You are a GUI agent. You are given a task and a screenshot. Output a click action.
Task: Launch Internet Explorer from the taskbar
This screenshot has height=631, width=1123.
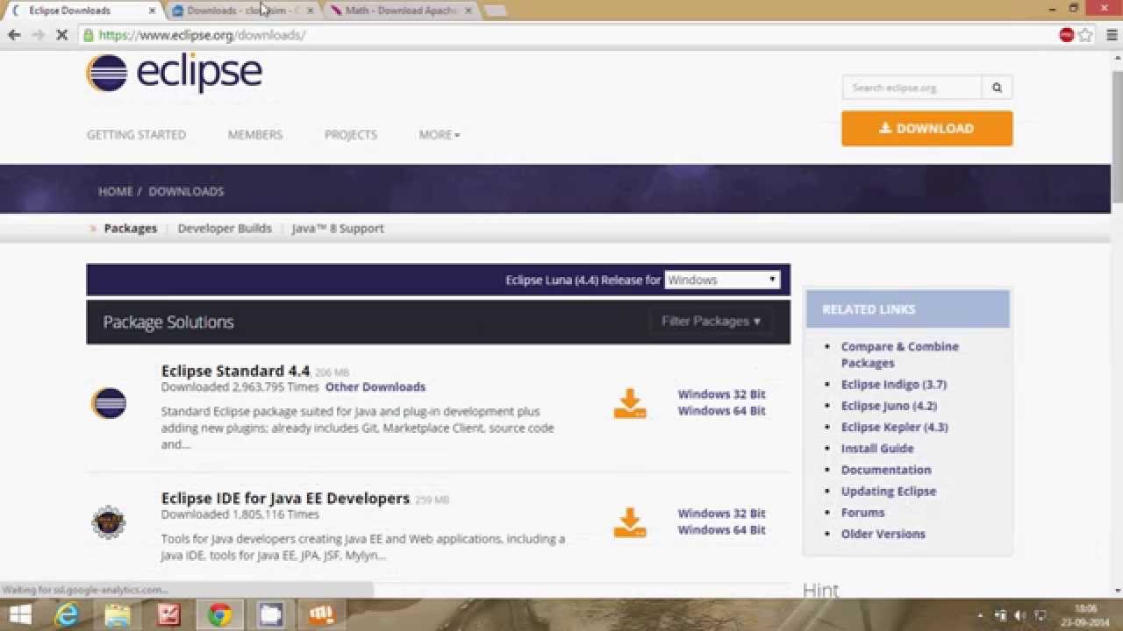pyautogui.click(x=68, y=614)
